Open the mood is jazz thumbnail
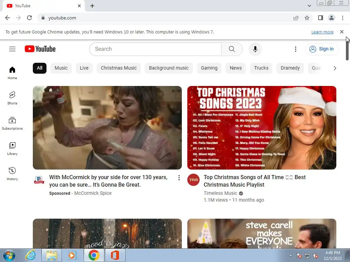Viewport: 350px width, 262px height. 107,233
